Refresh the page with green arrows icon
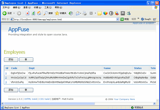Image resolution: width=160 pixels, height=110 pixels. pyautogui.click(x=33, y=13)
